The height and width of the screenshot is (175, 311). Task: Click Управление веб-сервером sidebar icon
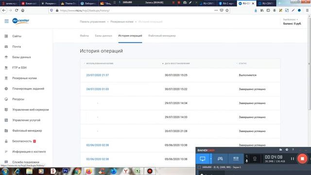point(6,109)
